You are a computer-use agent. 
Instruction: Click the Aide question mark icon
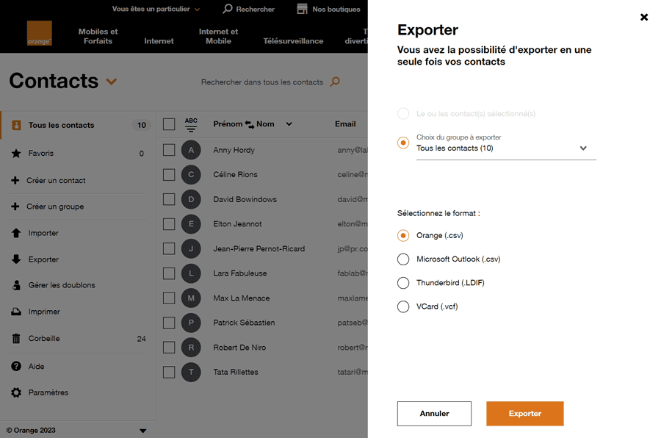point(16,366)
